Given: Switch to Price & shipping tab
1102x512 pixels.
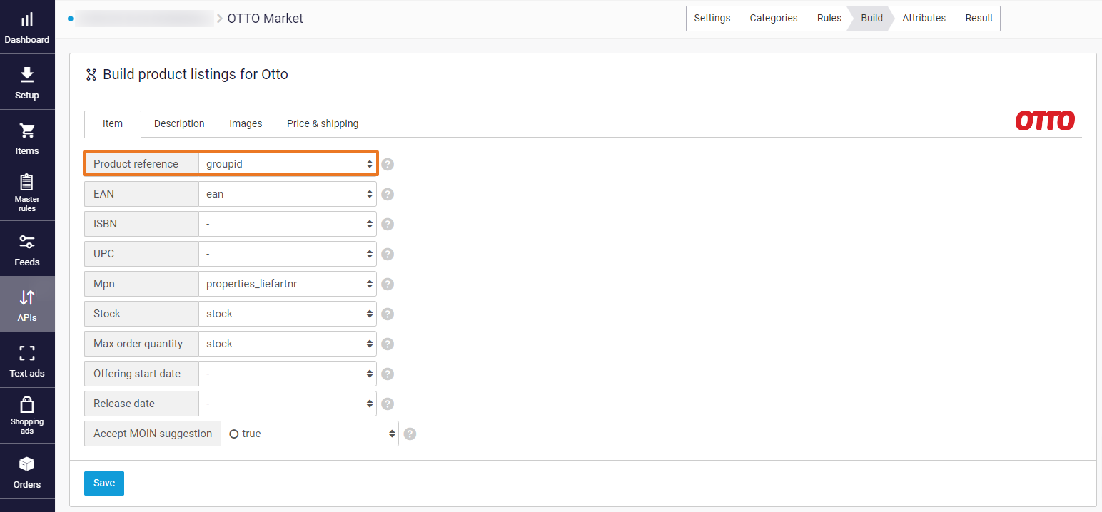Looking at the screenshot, I should coord(323,123).
